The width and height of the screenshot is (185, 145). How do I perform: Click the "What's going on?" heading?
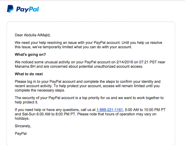coord(30,55)
